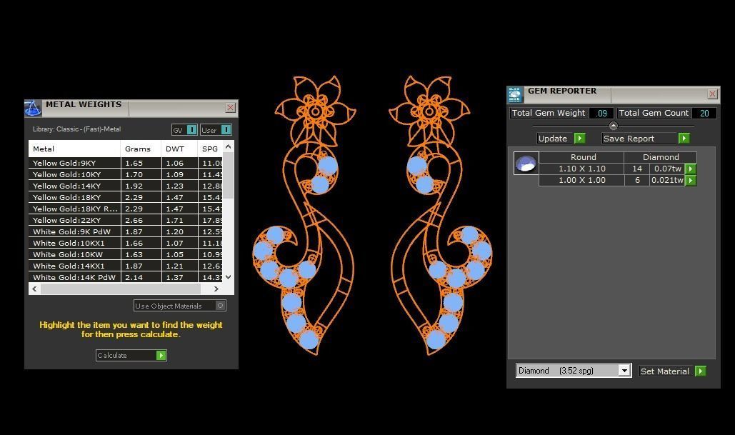Click green arrow next to Update
This screenshot has height=435, width=735.
(x=580, y=139)
